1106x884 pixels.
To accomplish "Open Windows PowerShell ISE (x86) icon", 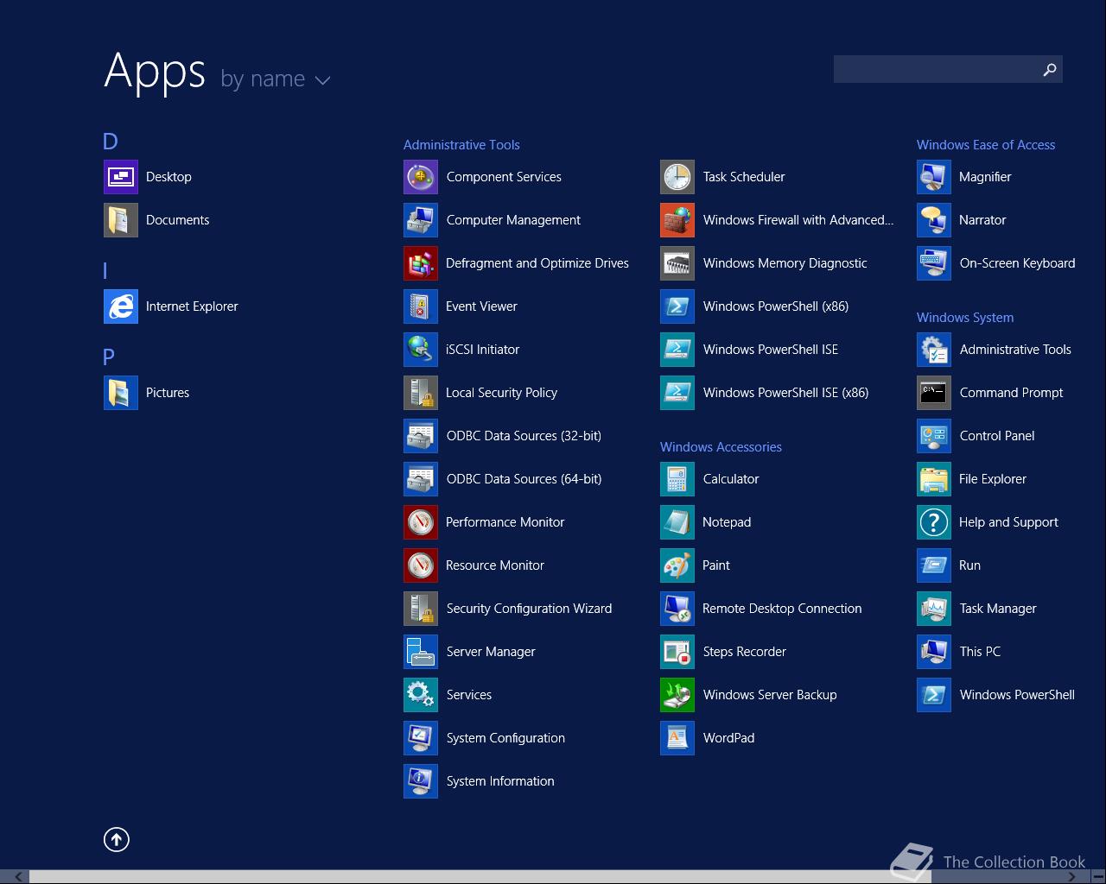I will click(677, 393).
